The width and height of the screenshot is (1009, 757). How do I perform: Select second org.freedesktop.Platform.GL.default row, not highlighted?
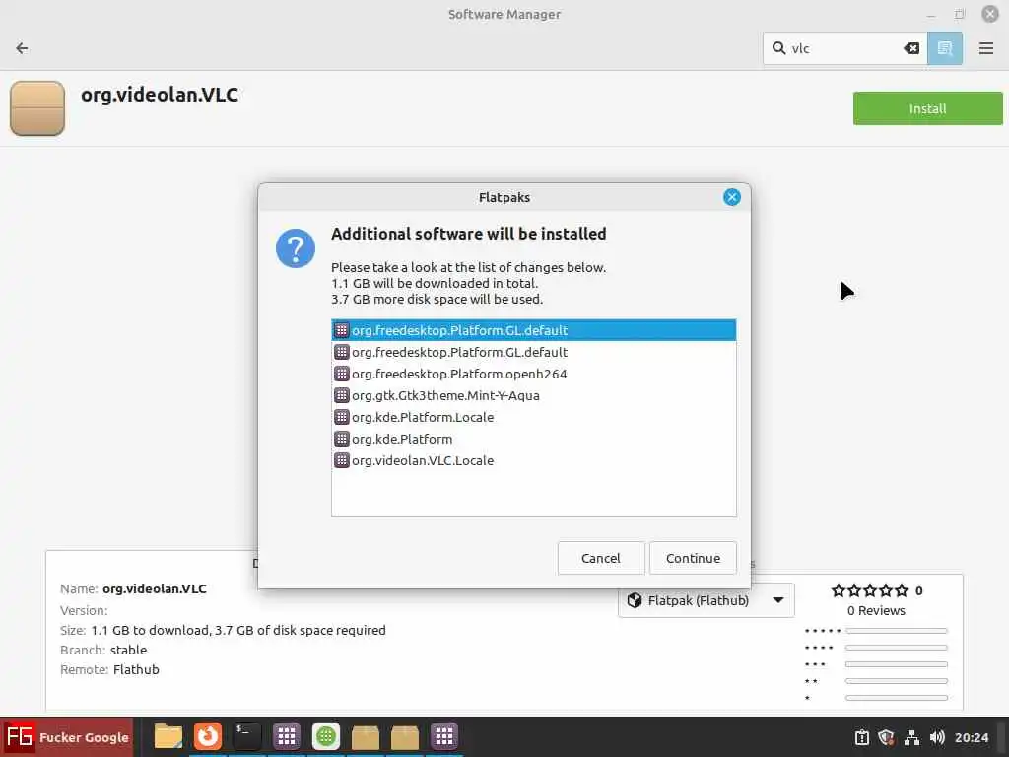pos(533,352)
